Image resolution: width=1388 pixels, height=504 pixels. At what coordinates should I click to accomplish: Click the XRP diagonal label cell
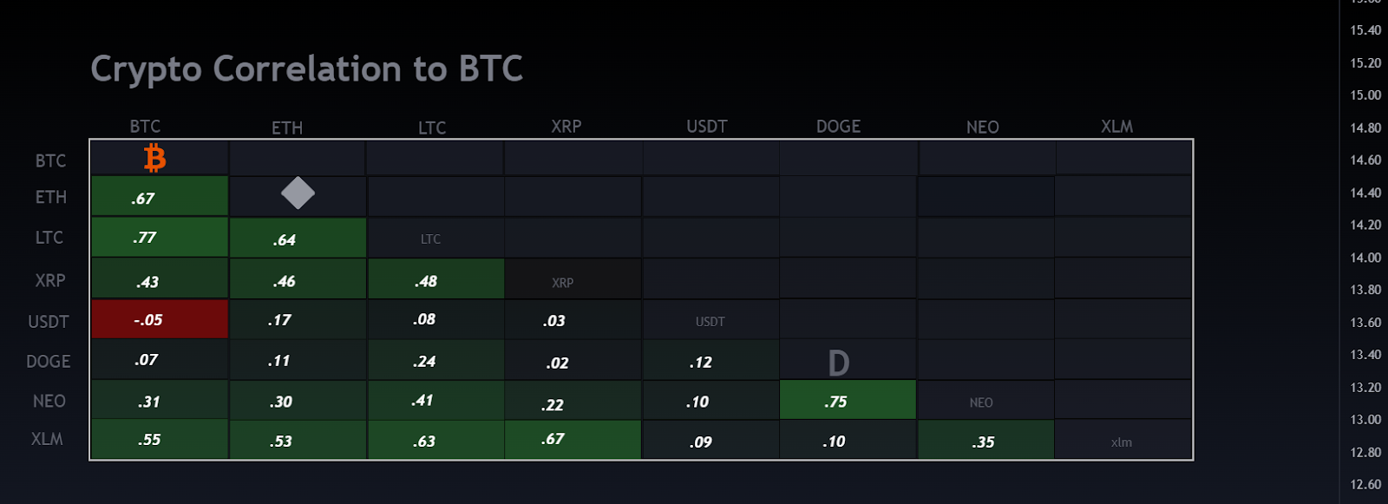[573, 279]
